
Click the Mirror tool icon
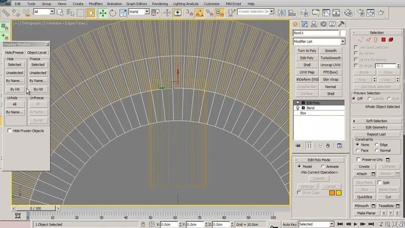(282, 13)
